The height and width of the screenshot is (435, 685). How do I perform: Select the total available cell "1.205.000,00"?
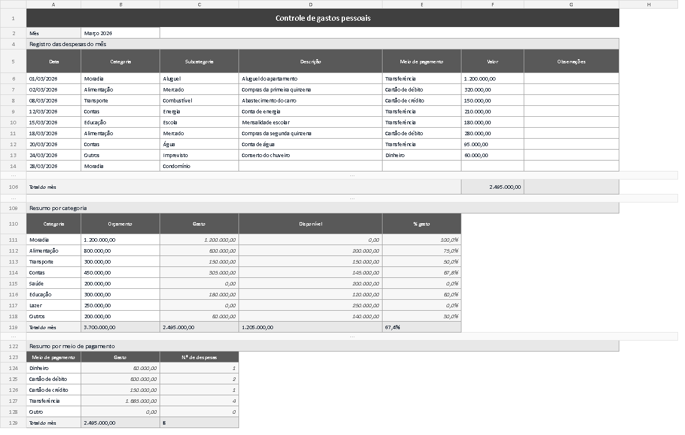[310, 327]
